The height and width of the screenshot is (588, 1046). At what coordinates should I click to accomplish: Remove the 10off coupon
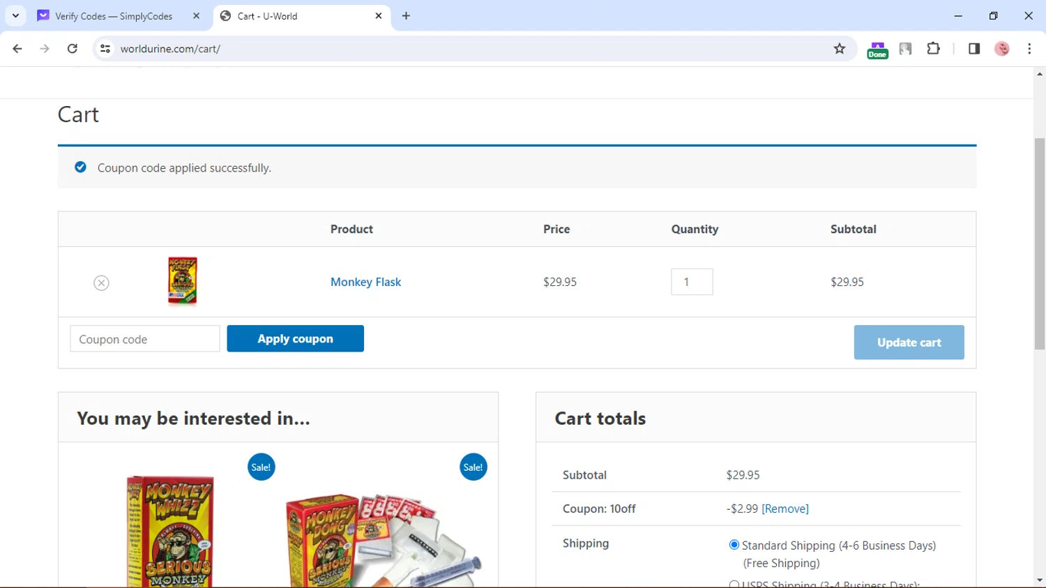785,508
